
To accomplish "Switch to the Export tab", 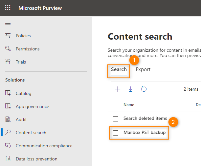I will [x=143, y=69].
